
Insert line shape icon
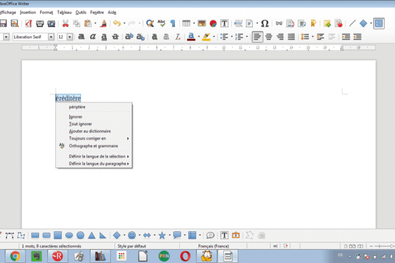352,23
